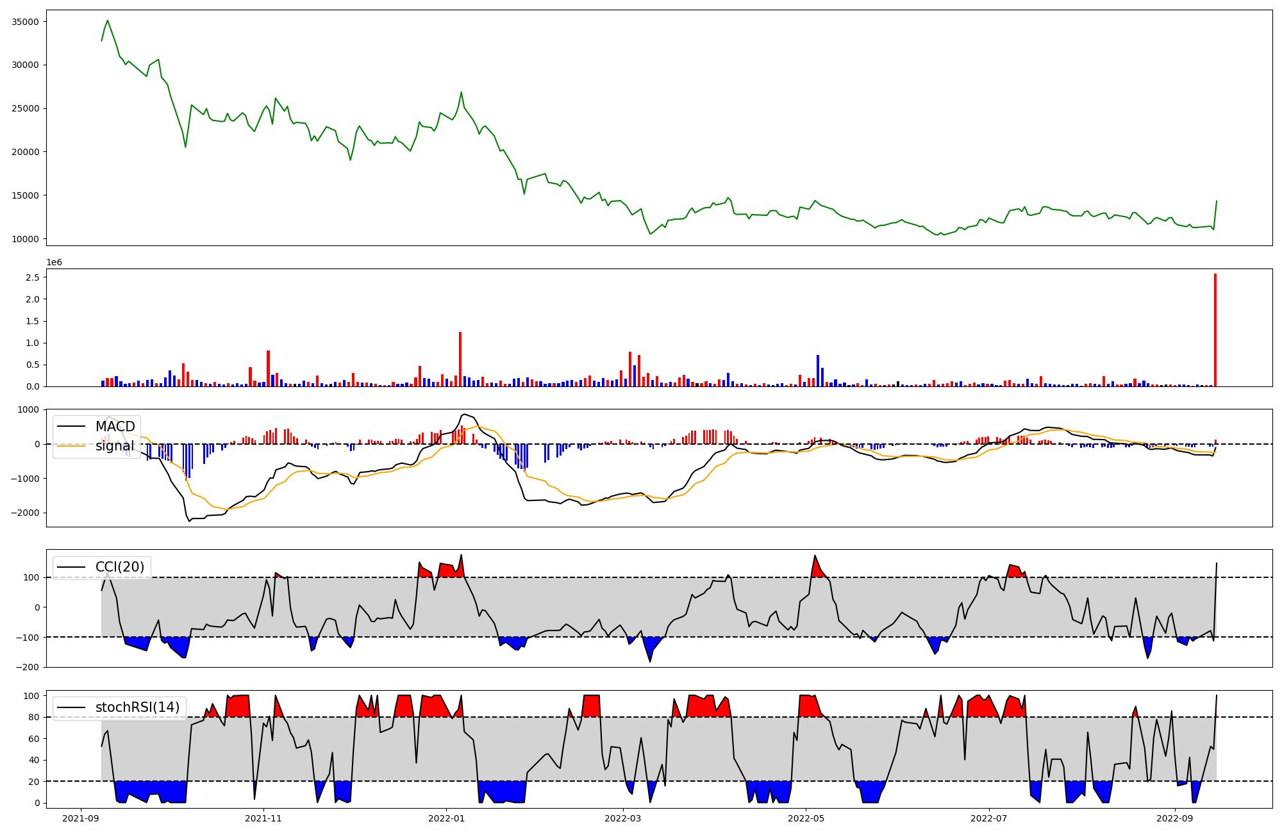Click the orange signal legend line sample
The width and height of the screenshot is (1282, 833).
pyautogui.click(x=71, y=446)
